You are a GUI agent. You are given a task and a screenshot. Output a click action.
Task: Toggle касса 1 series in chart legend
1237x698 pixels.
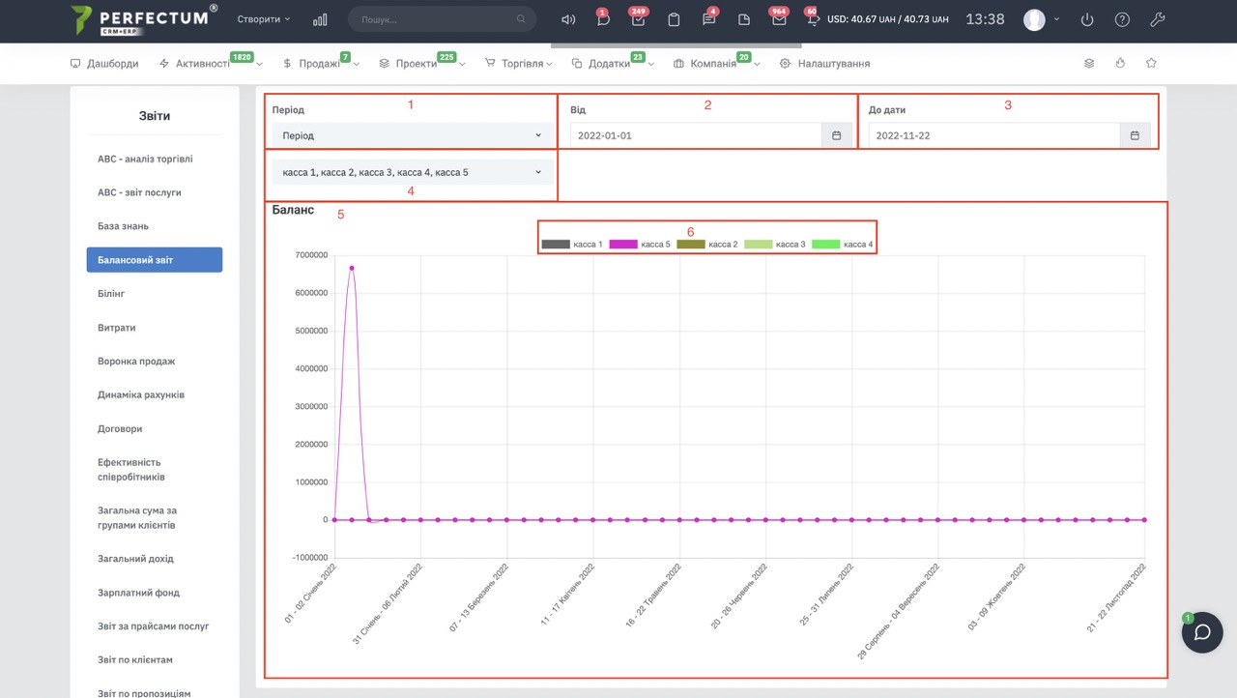pyautogui.click(x=572, y=245)
